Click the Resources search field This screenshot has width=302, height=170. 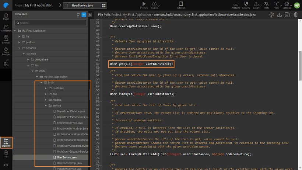tap(50, 23)
